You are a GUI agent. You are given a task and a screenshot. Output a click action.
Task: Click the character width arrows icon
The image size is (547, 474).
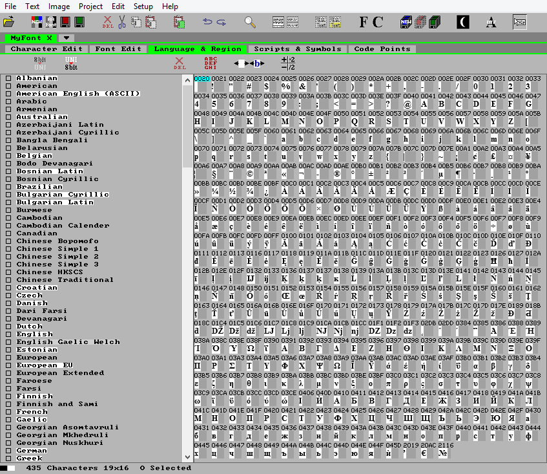point(249,63)
